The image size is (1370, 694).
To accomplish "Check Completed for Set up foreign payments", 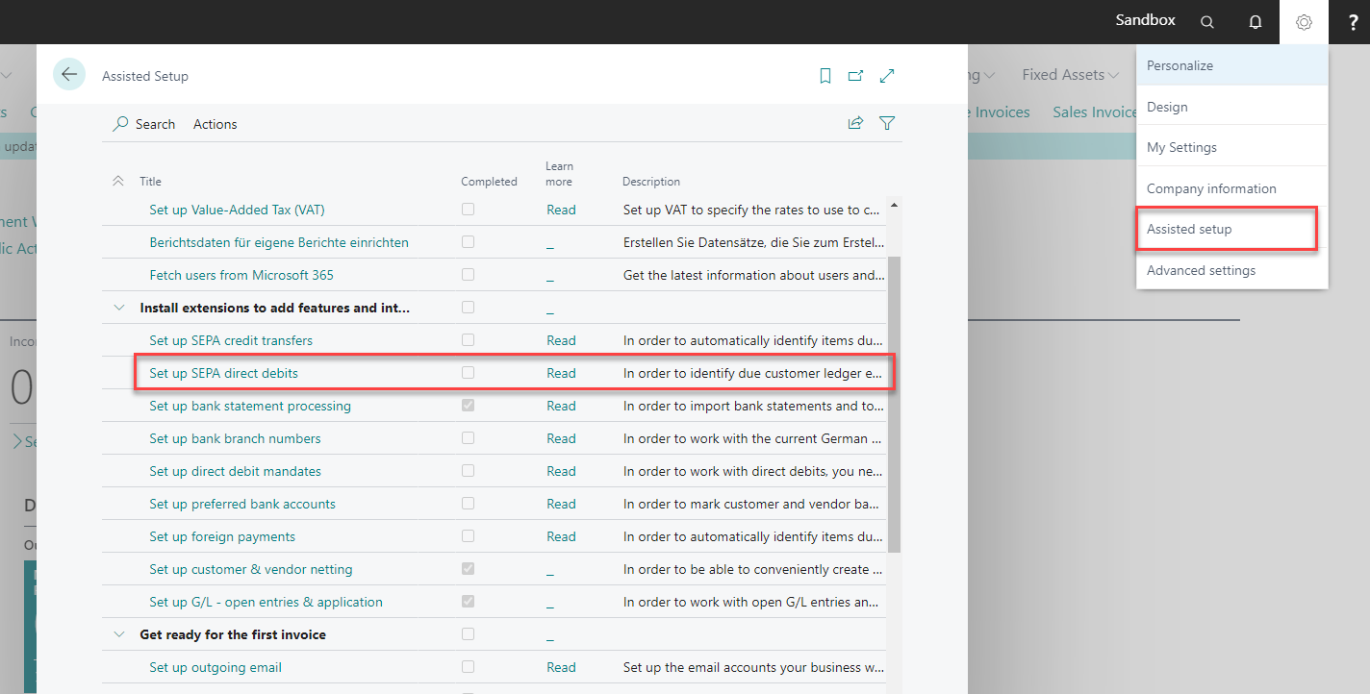I will tap(468, 536).
